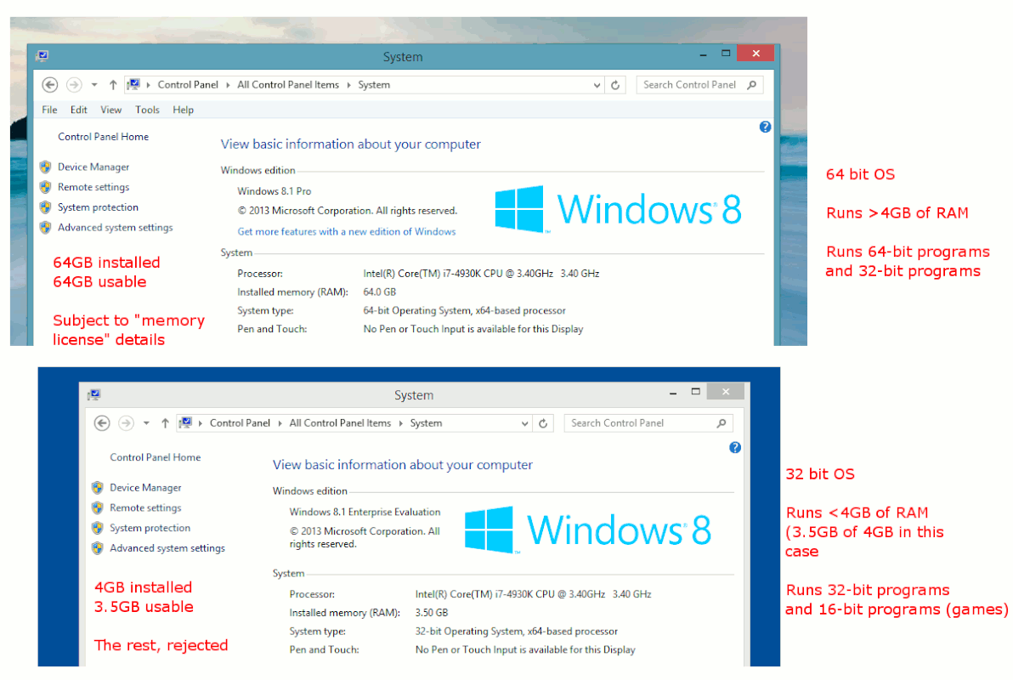Click computer icon in top window address bar
The image size is (1013, 680).
pyautogui.click(x=133, y=84)
